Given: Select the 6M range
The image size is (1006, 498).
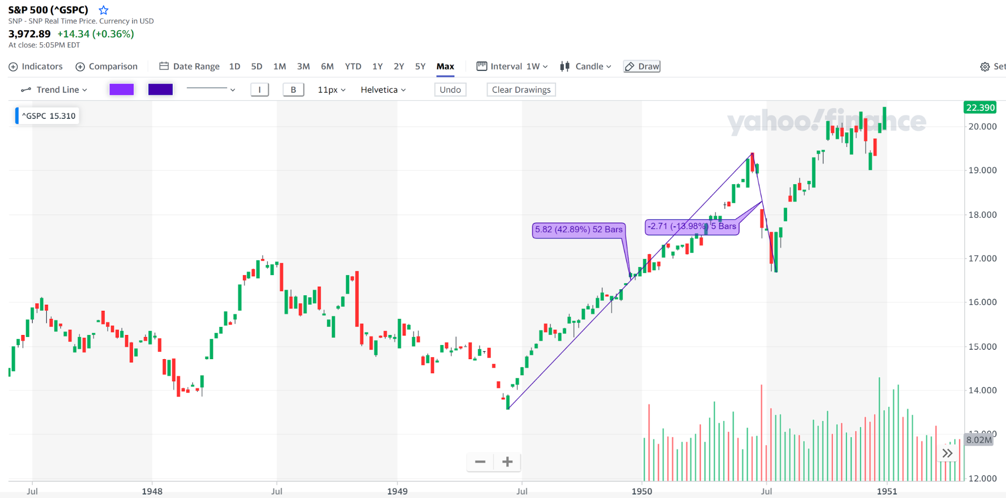Looking at the screenshot, I should tap(327, 66).
